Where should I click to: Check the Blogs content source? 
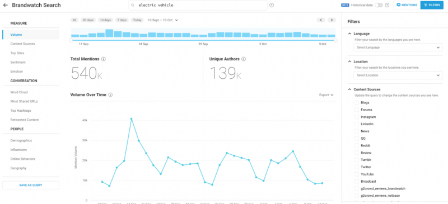357,102
